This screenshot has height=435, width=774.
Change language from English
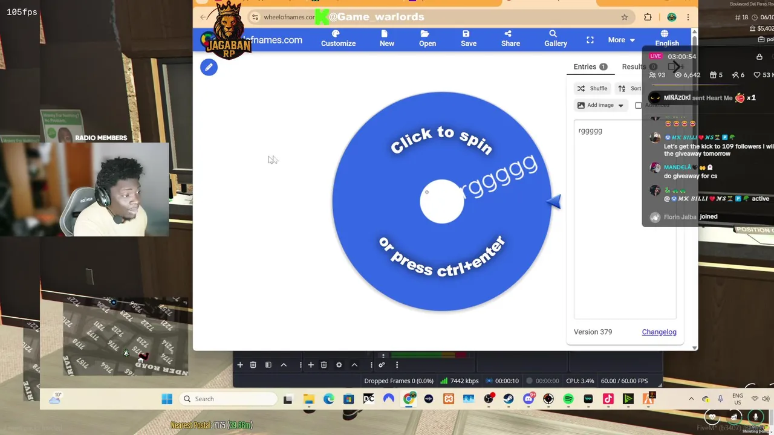tap(667, 38)
